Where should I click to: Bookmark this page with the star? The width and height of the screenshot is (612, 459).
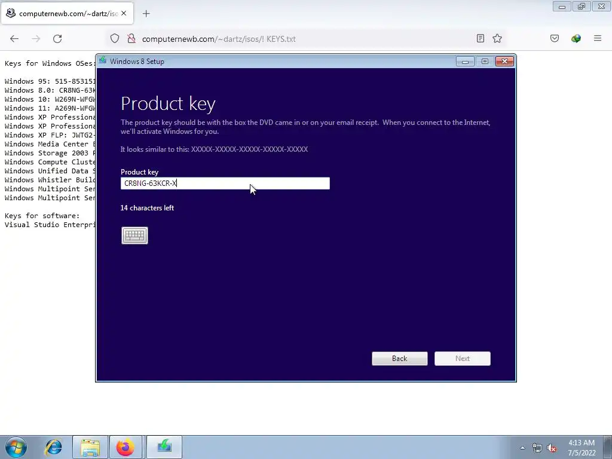[x=497, y=38]
